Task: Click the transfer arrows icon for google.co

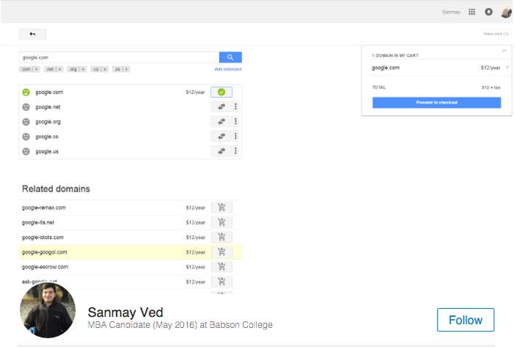Action: coord(221,136)
